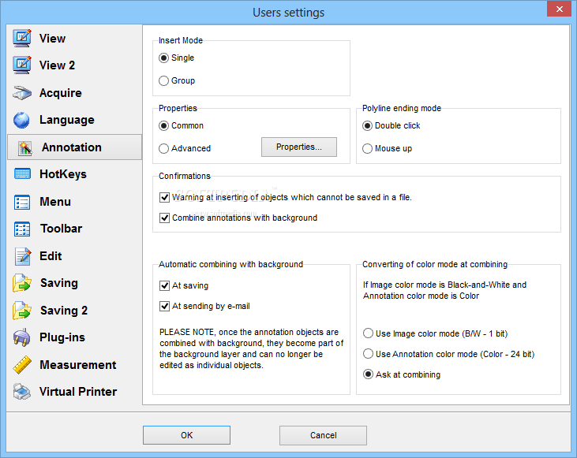Open Edit settings page
This screenshot has height=458, width=577.
tap(51, 256)
